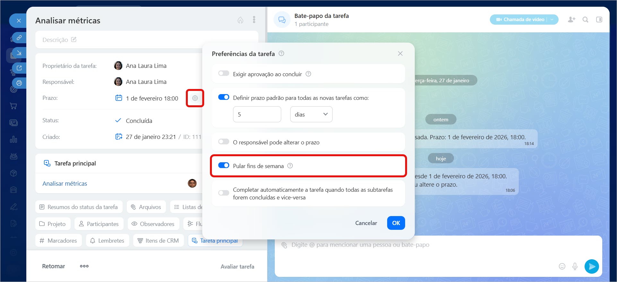617x282 pixels.
Task: Expand the 'Chamada de vídeo' dropdown arrow
Action: pos(552,20)
